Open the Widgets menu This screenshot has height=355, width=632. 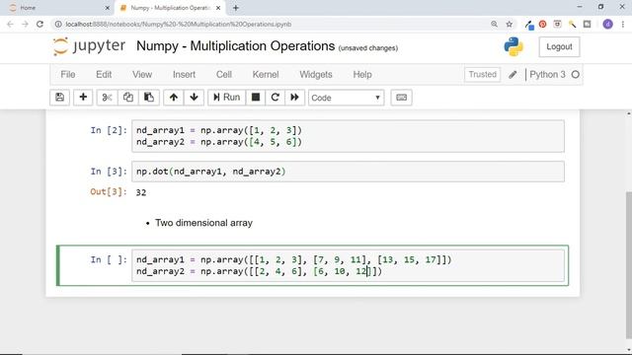click(316, 75)
